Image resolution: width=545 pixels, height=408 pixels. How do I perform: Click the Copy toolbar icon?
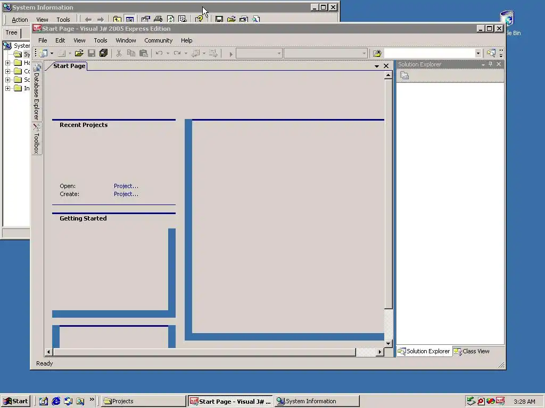click(131, 53)
